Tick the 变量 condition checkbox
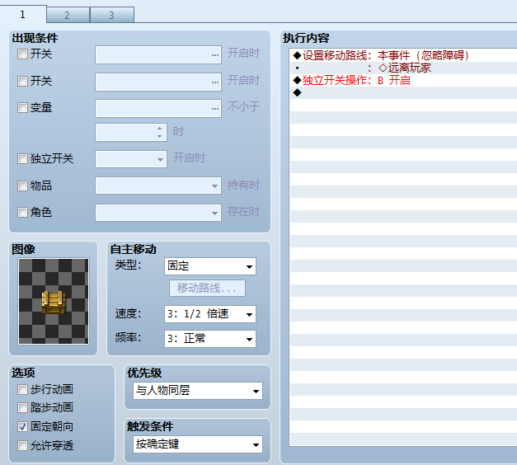This screenshot has width=517, height=465. [22, 107]
